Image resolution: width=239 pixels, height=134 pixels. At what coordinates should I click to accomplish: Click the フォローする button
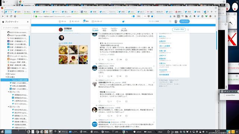[179, 29]
